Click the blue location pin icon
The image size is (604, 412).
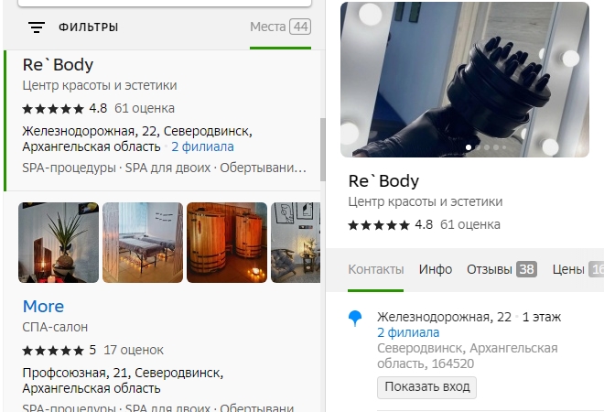(x=355, y=319)
